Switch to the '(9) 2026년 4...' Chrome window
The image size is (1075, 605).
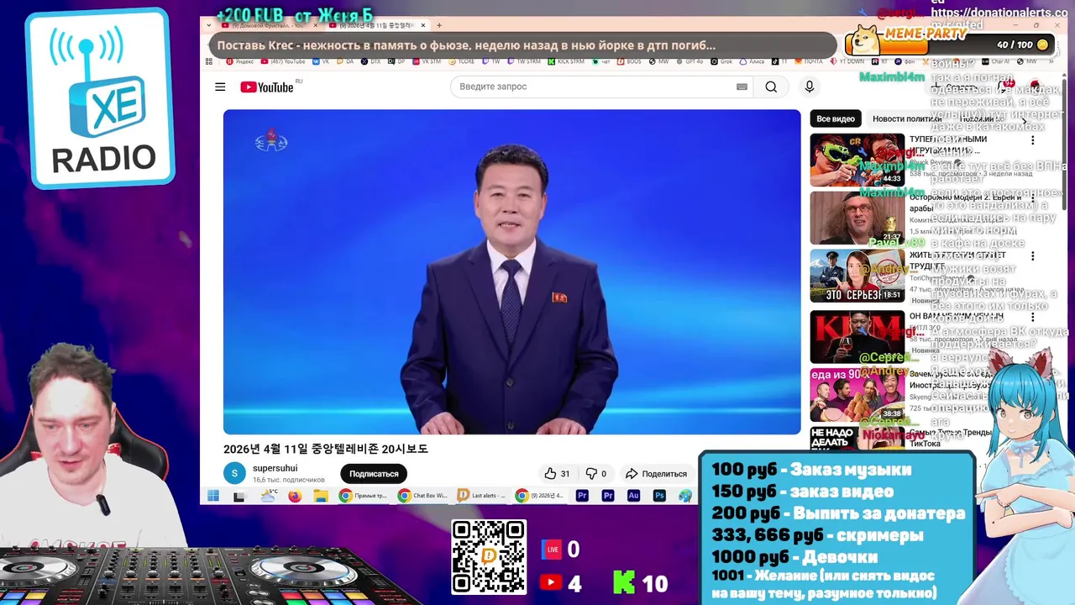541,496
